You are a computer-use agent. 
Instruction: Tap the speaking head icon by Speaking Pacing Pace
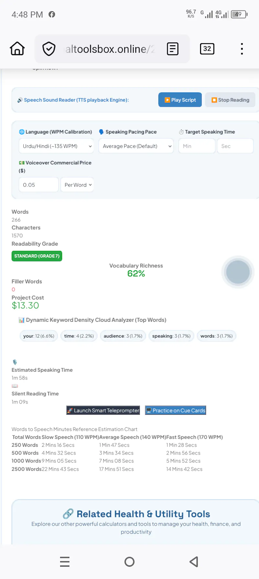point(101,132)
